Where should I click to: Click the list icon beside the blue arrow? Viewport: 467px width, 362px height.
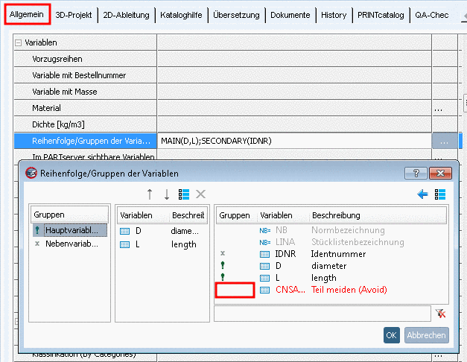click(440, 194)
